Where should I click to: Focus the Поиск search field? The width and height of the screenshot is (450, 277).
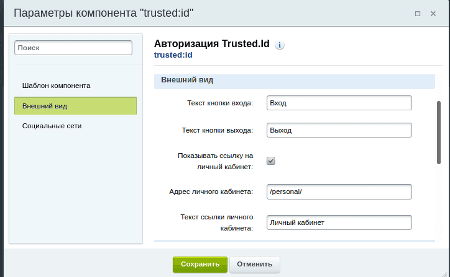point(73,48)
